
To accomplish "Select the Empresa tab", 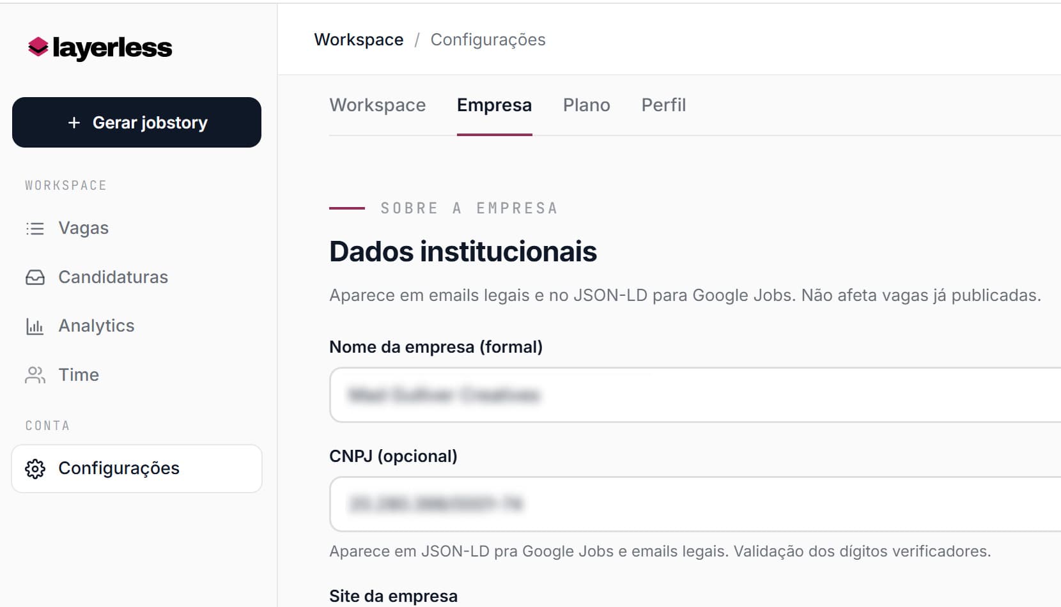I will point(494,105).
